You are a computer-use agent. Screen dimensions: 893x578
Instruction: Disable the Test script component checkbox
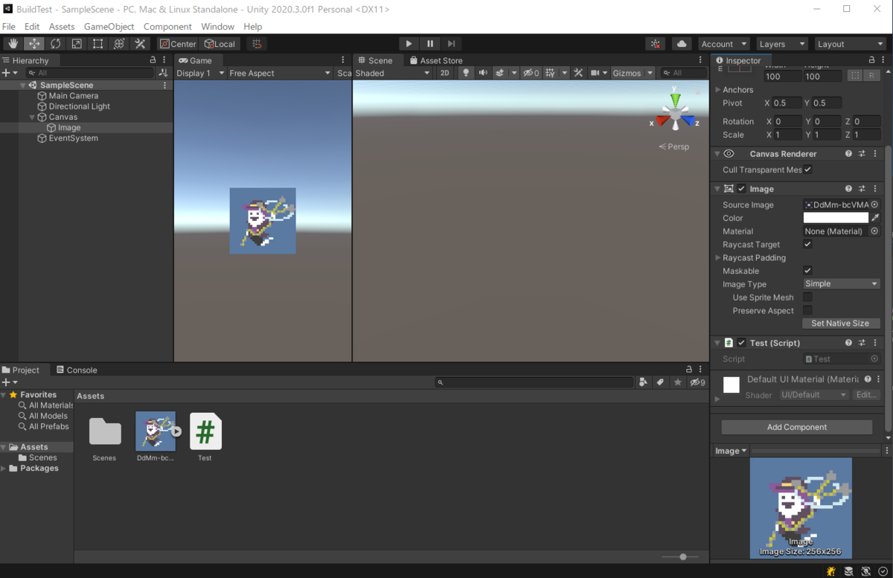coord(741,343)
